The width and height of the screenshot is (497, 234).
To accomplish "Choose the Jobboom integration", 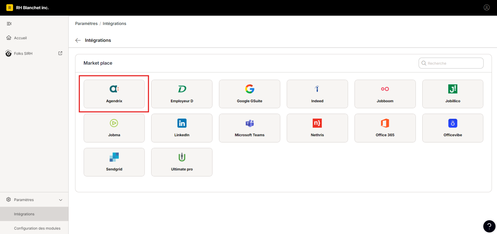I will pos(385,94).
